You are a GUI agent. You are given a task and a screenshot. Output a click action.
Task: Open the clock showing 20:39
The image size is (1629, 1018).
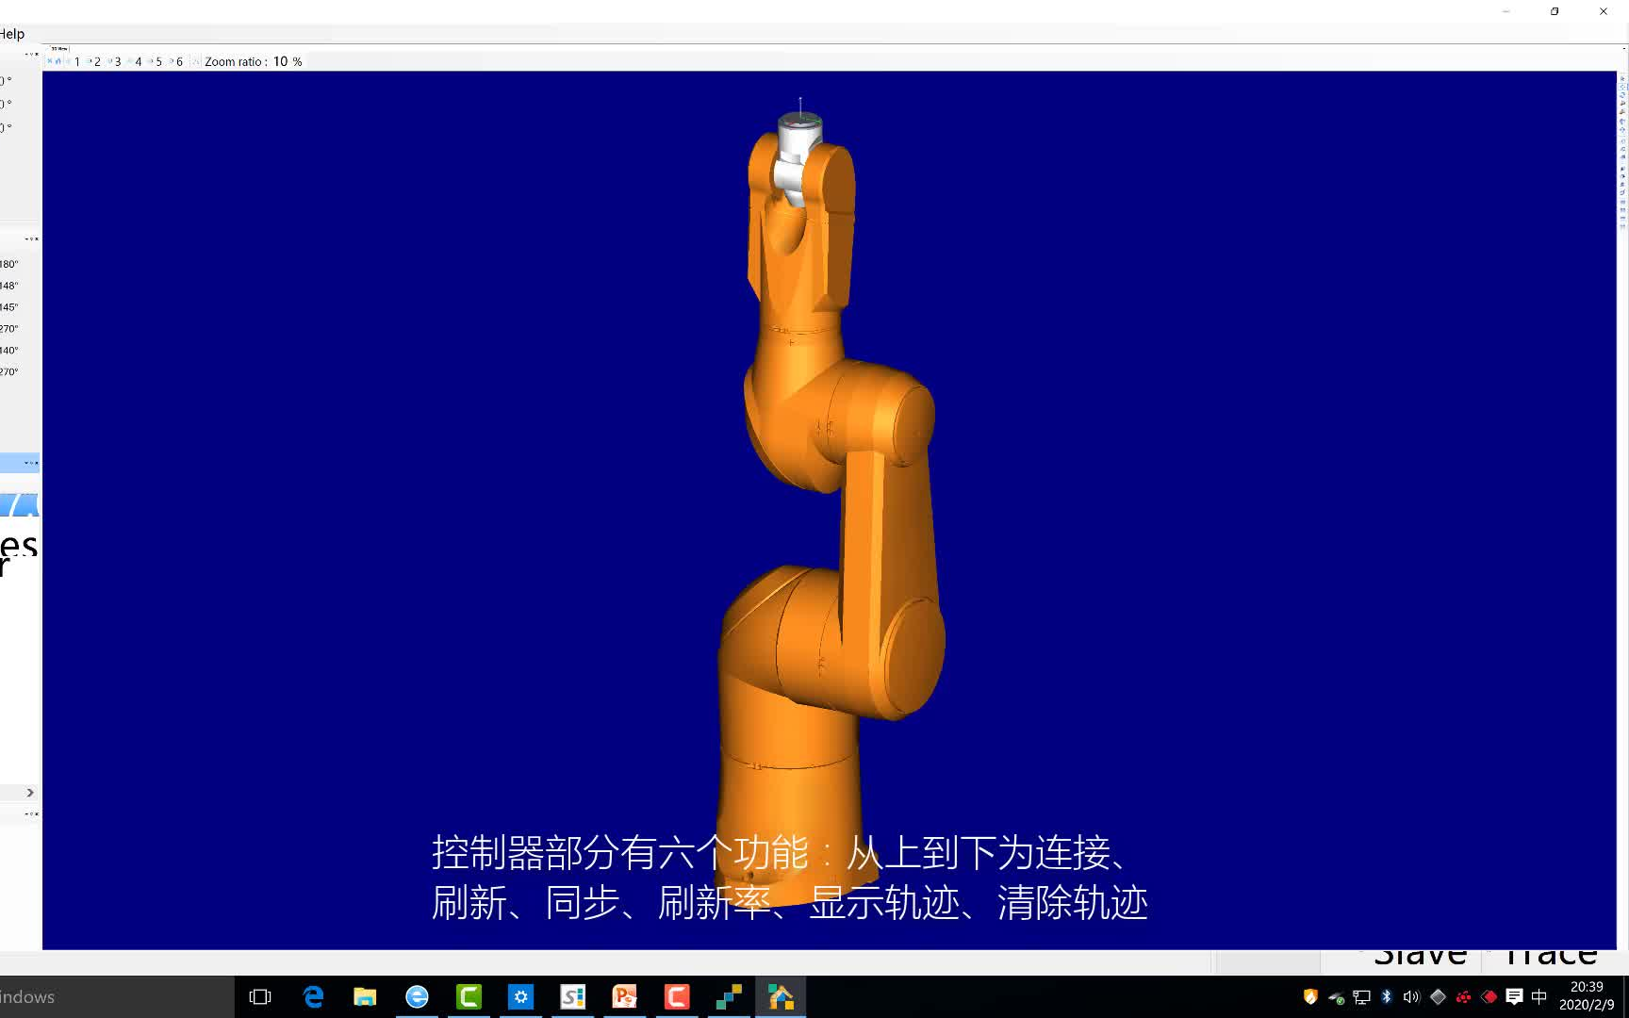(x=1587, y=996)
